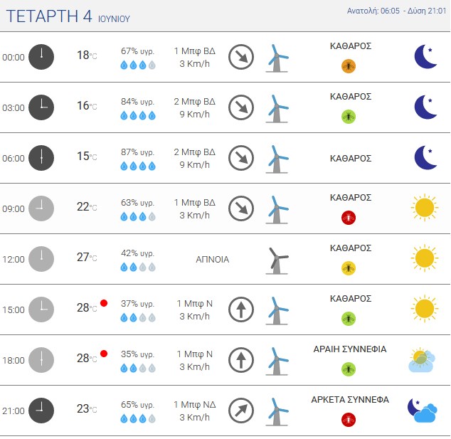This screenshot has width=451, height=439.
Task: Click the northeast wind arrow at 21:00
Action: tap(241, 411)
